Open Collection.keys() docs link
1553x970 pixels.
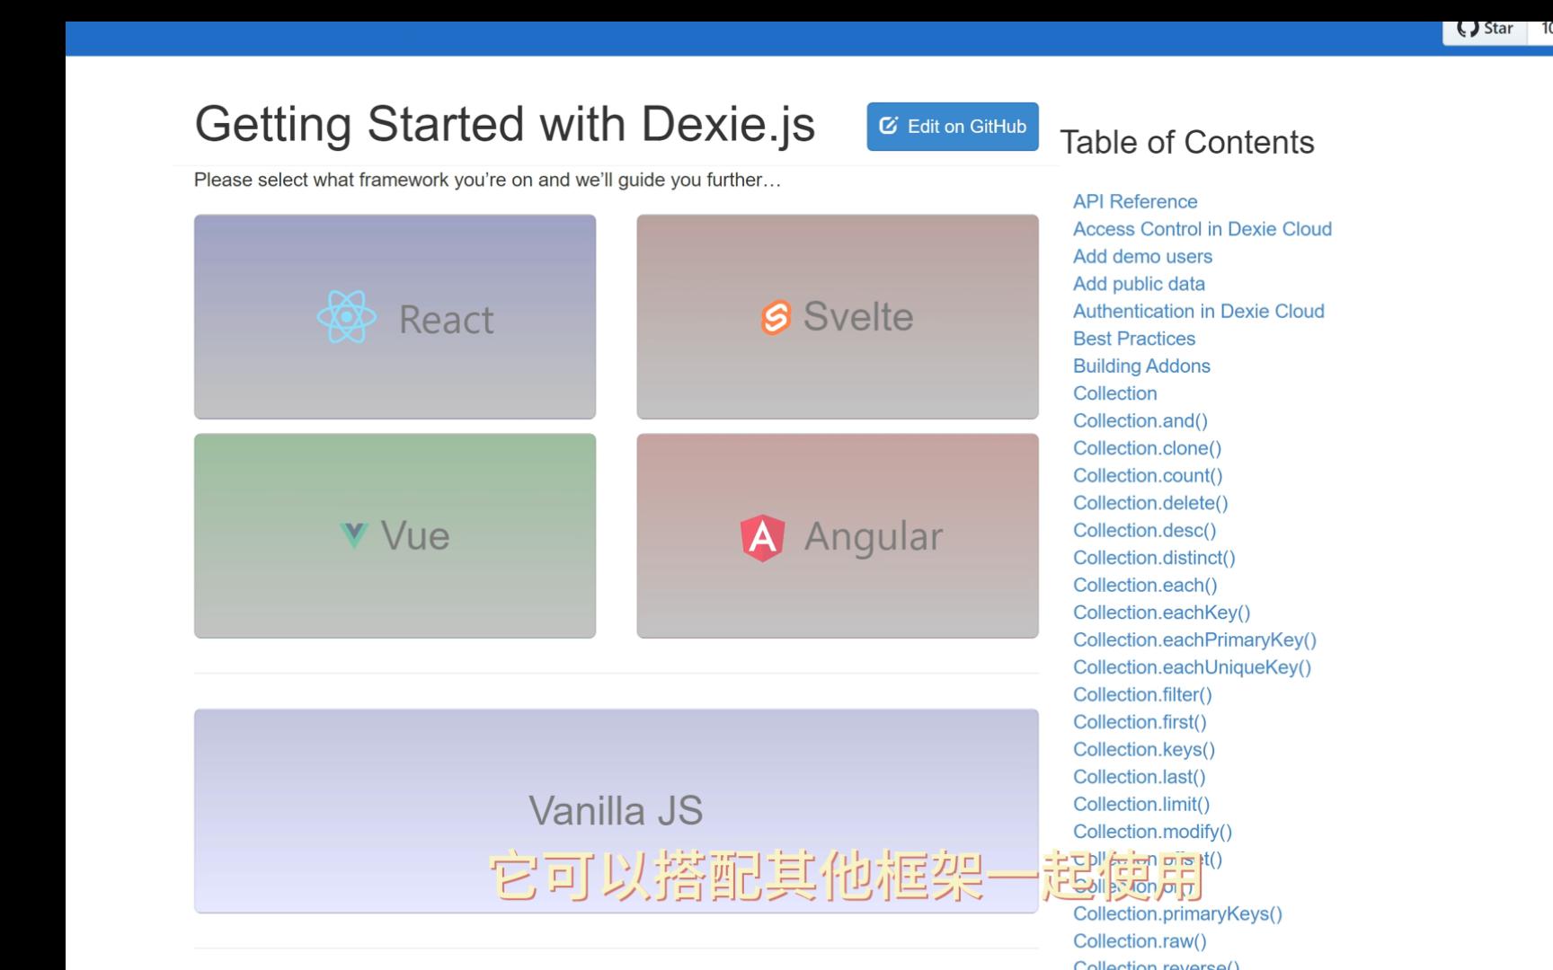point(1144,749)
